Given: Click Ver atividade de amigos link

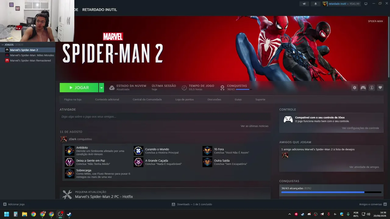Looking at the screenshot, I should click(364, 167).
